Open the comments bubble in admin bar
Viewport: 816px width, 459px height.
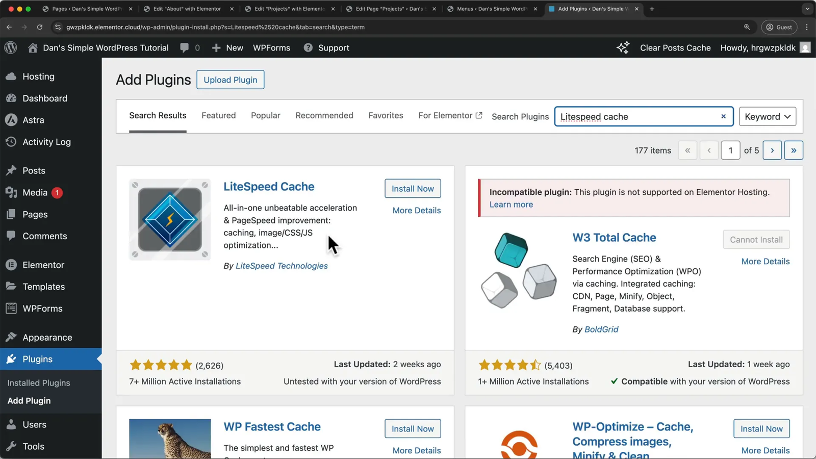tap(184, 47)
